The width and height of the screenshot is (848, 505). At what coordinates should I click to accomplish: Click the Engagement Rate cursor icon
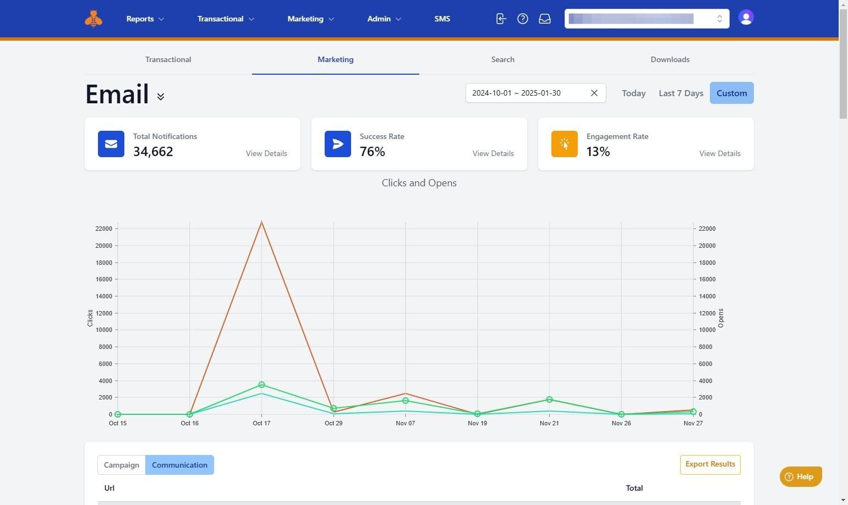(x=565, y=144)
